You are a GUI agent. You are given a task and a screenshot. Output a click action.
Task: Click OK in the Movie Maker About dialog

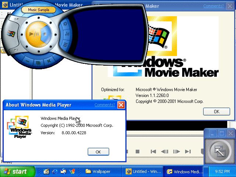216,111
